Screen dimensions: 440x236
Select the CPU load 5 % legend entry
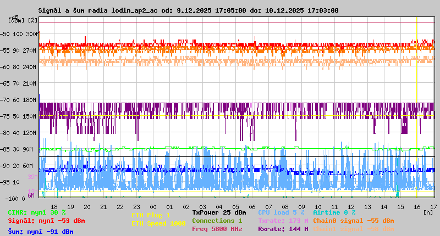tap(280, 212)
